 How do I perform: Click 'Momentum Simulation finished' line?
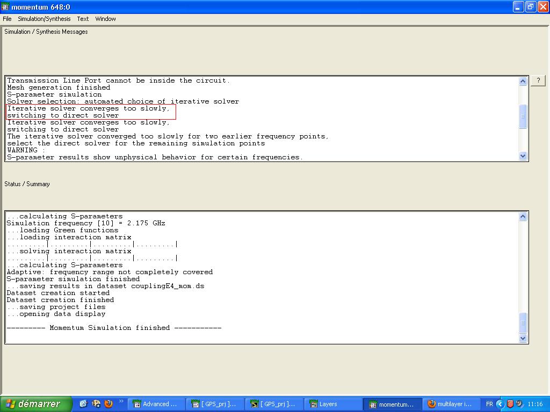pyautogui.click(x=114, y=328)
